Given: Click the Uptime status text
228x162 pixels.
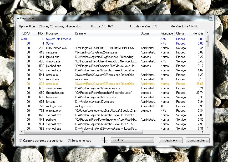Looking at the screenshot, I should point(50,26).
